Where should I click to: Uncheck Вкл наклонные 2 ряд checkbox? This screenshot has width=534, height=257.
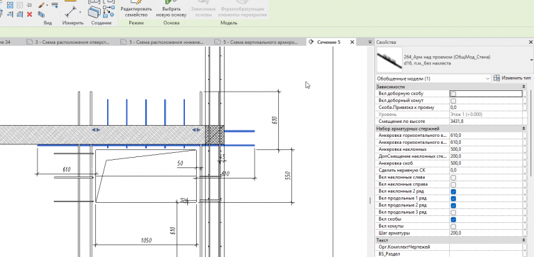pos(453,191)
